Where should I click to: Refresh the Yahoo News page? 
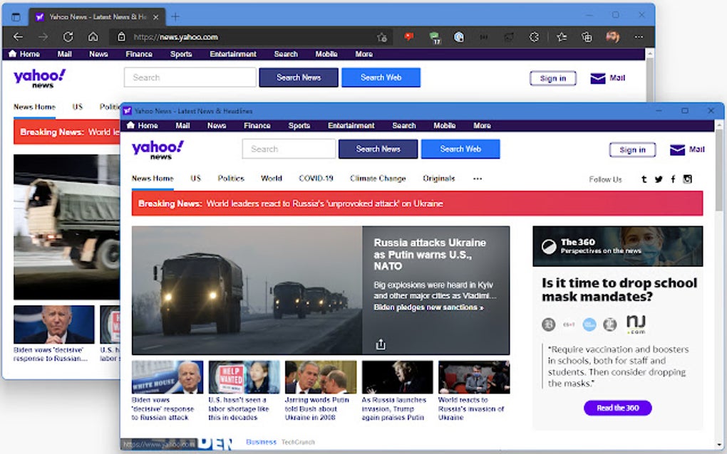[x=68, y=36]
